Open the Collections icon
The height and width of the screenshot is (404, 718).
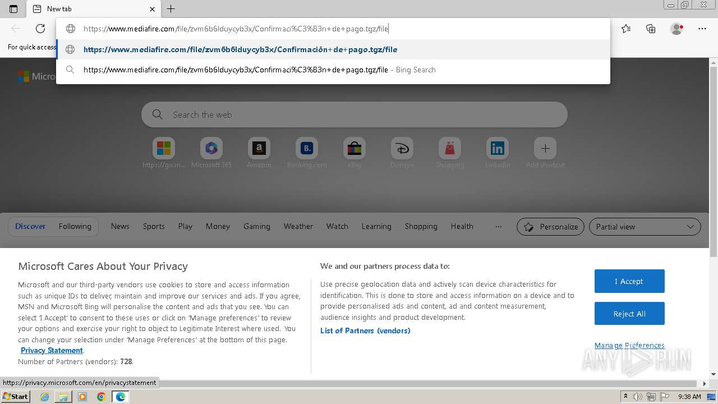pos(651,29)
